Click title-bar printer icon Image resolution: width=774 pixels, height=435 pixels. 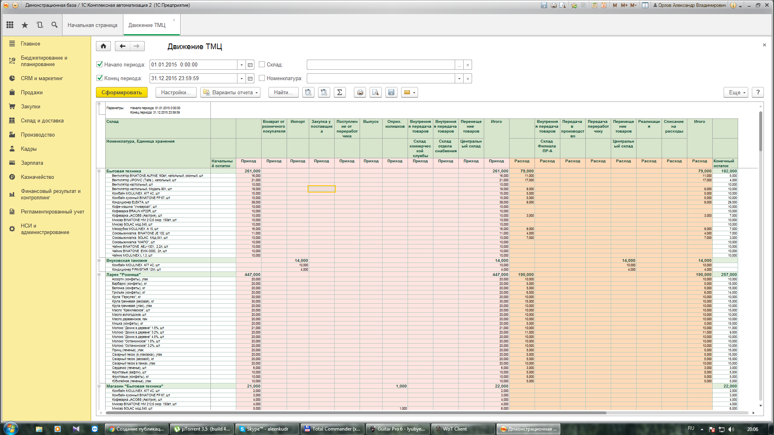pyautogui.click(x=553, y=5)
